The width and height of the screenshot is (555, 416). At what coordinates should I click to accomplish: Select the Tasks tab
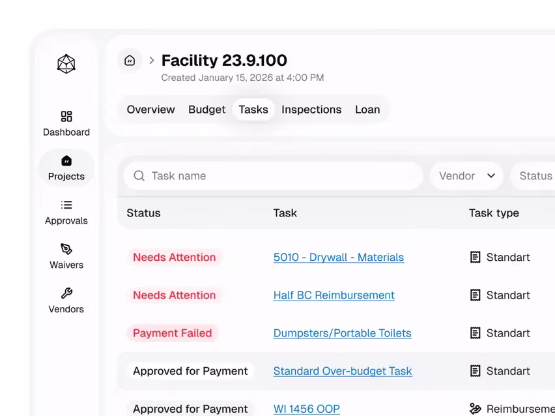[253, 110]
